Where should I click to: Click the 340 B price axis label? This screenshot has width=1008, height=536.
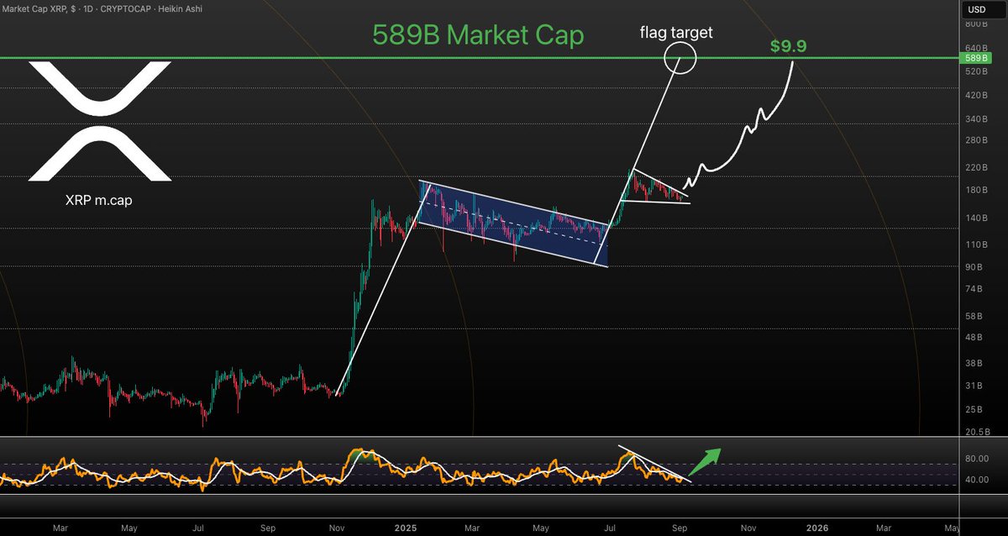point(976,118)
